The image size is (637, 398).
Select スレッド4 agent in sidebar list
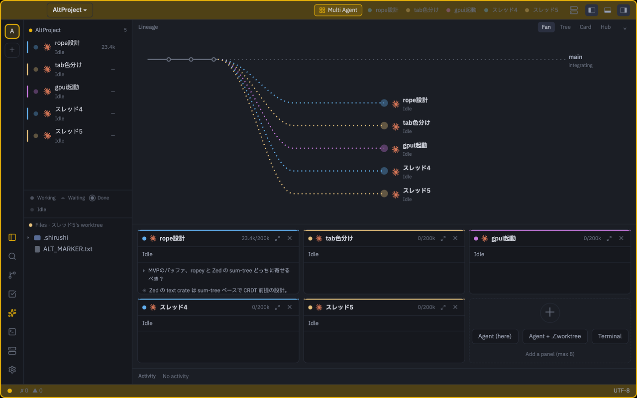click(78, 113)
